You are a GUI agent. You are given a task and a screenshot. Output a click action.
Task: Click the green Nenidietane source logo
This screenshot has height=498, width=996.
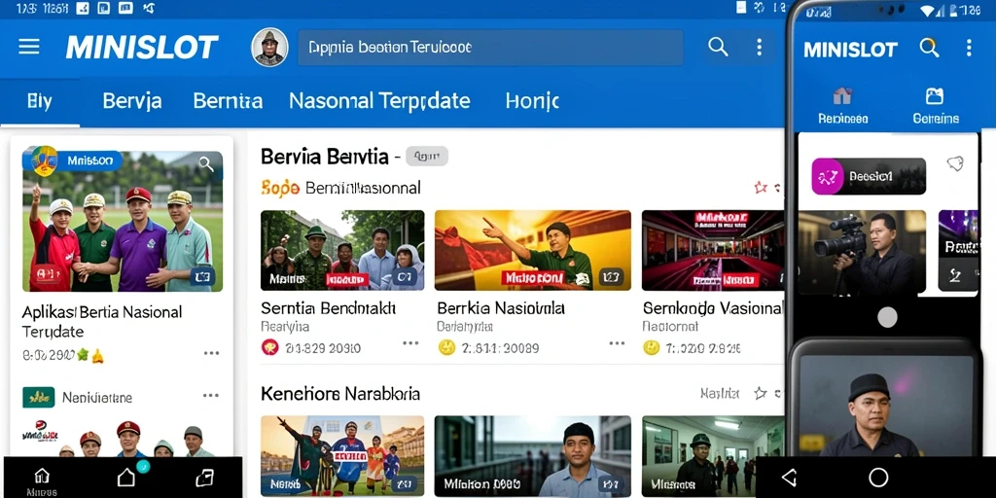pyautogui.click(x=39, y=397)
